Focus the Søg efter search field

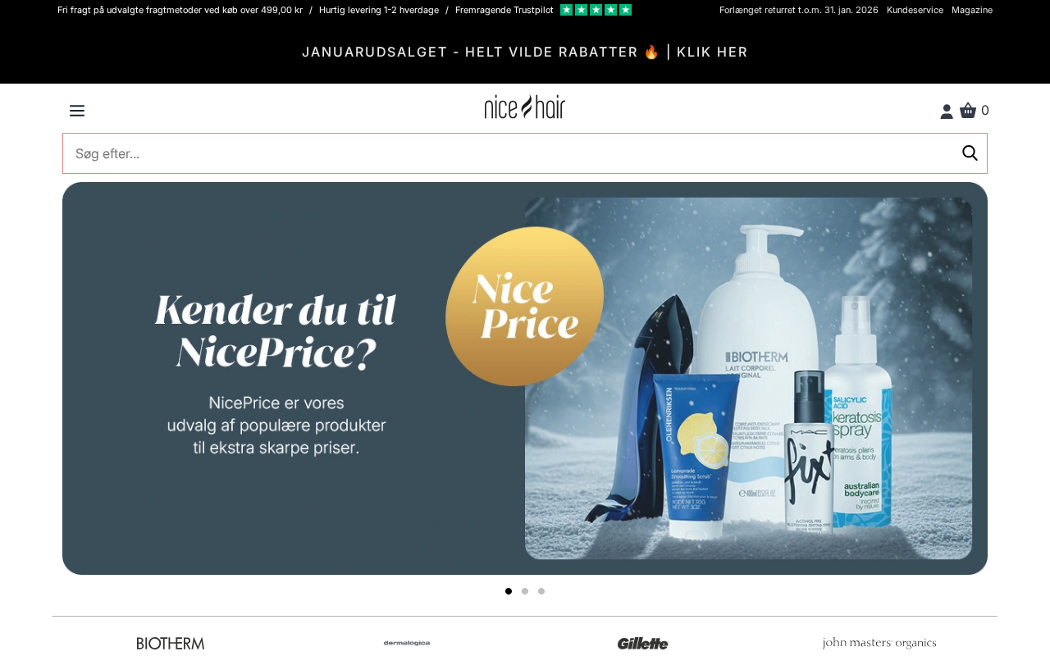point(510,153)
